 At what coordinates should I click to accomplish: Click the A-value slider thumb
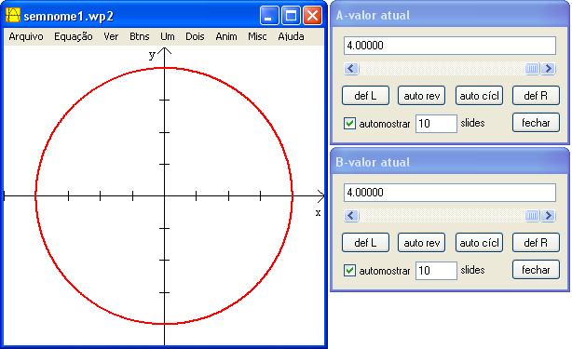(x=532, y=69)
